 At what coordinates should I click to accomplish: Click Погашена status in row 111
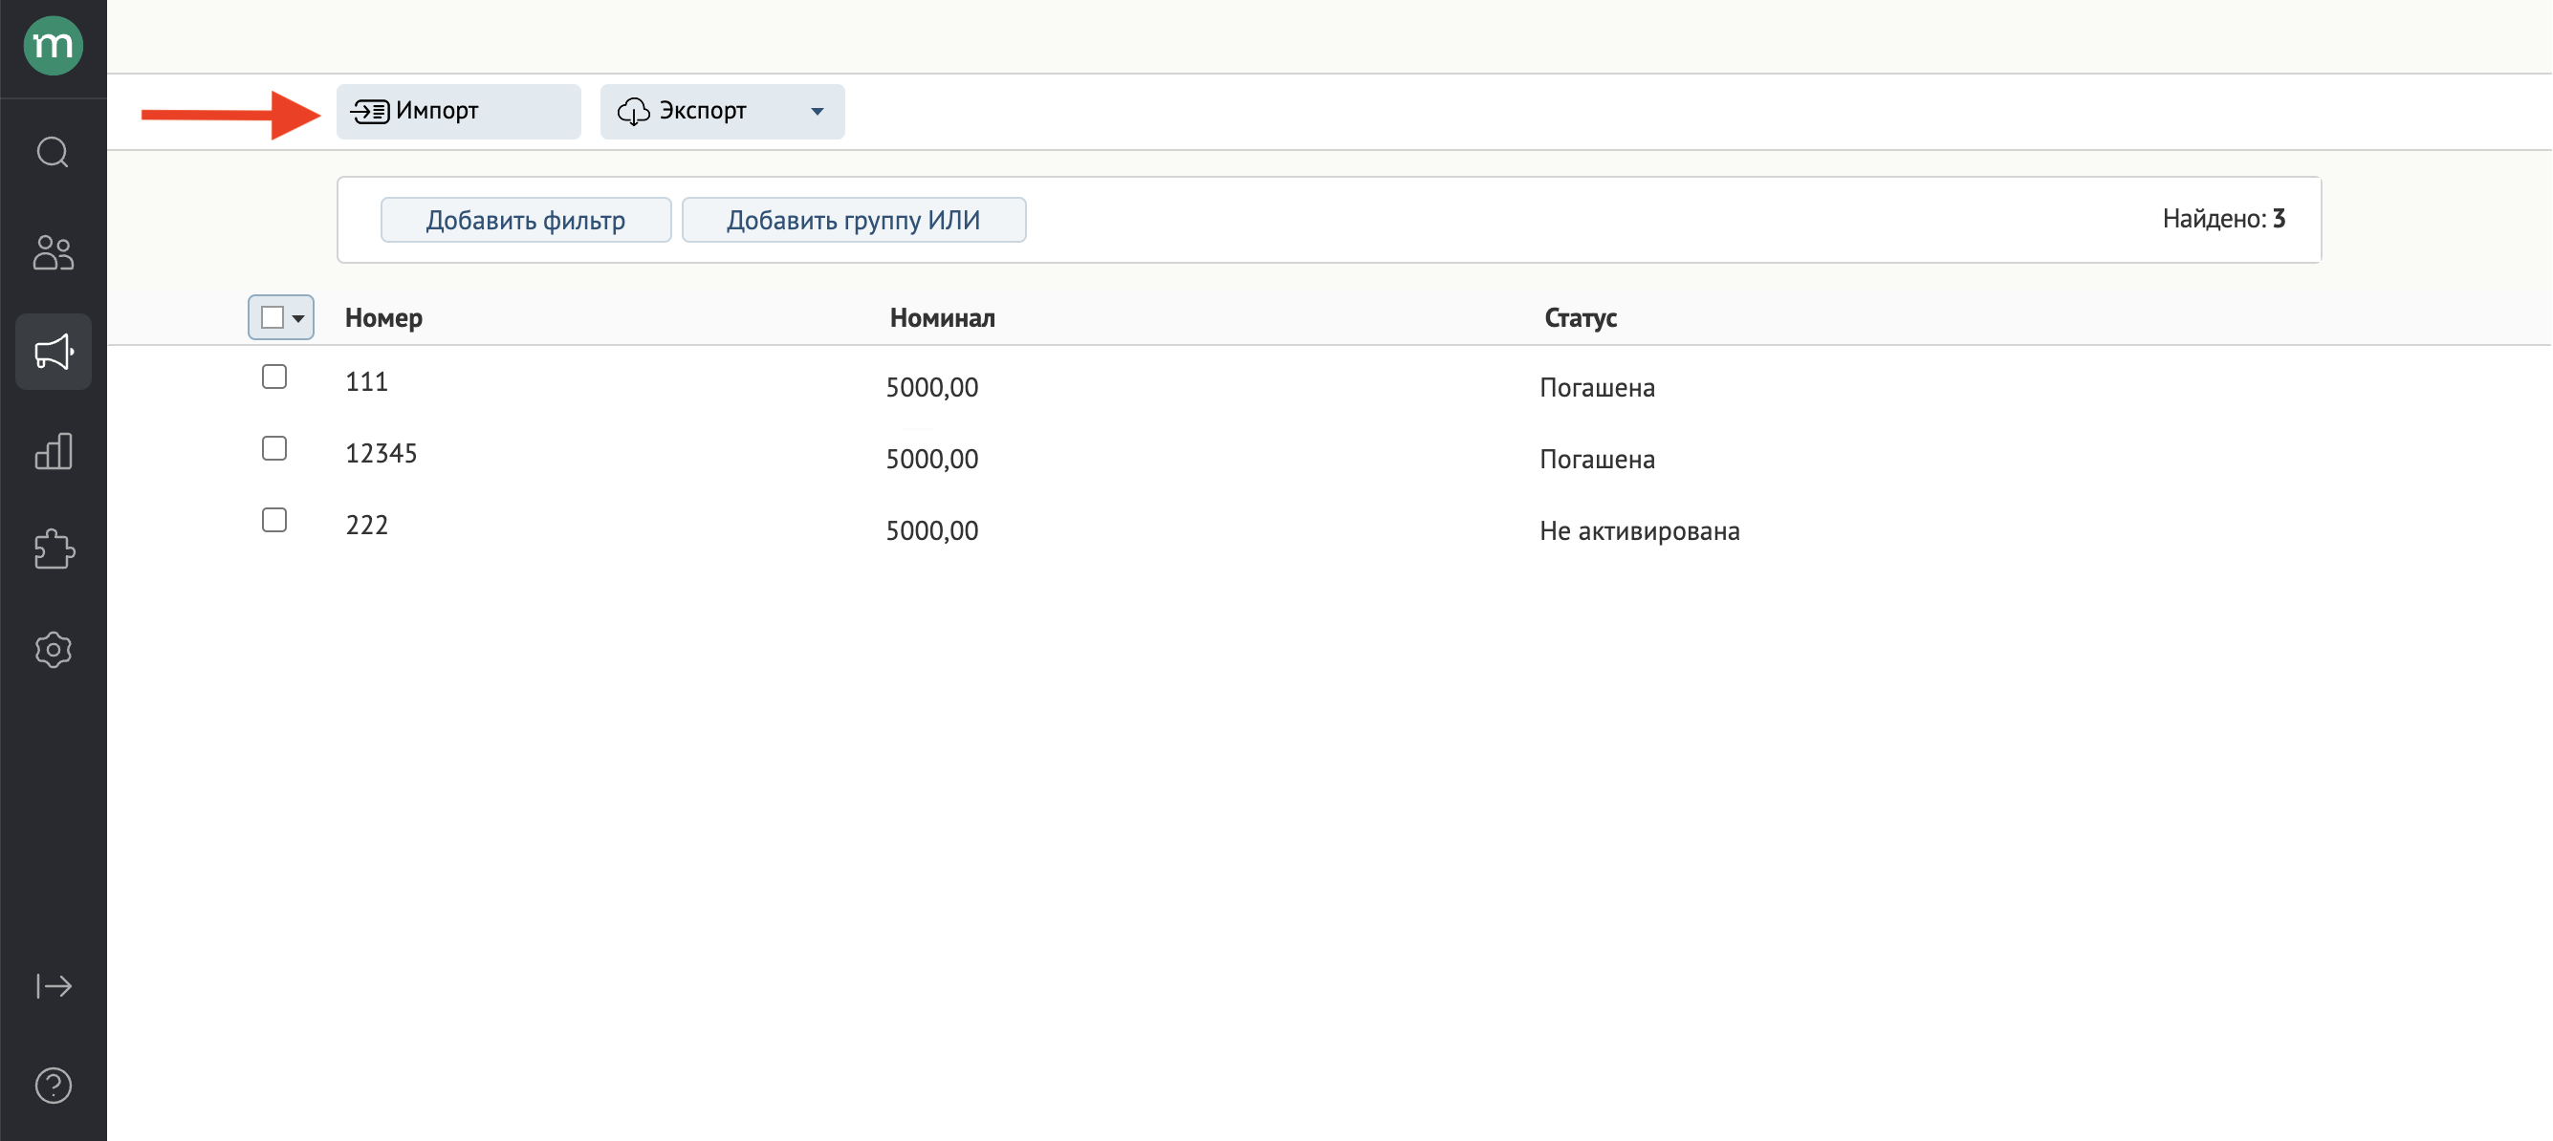point(1597,387)
